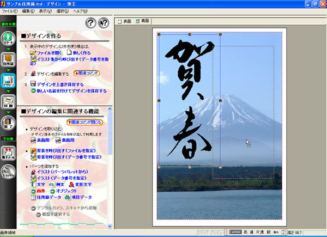Open the 表示(V) menu

tap(45, 11)
